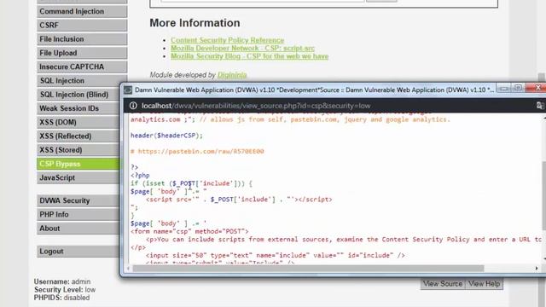Open the CSRF vulnerability page
The image size is (546, 307).
click(x=82, y=25)
